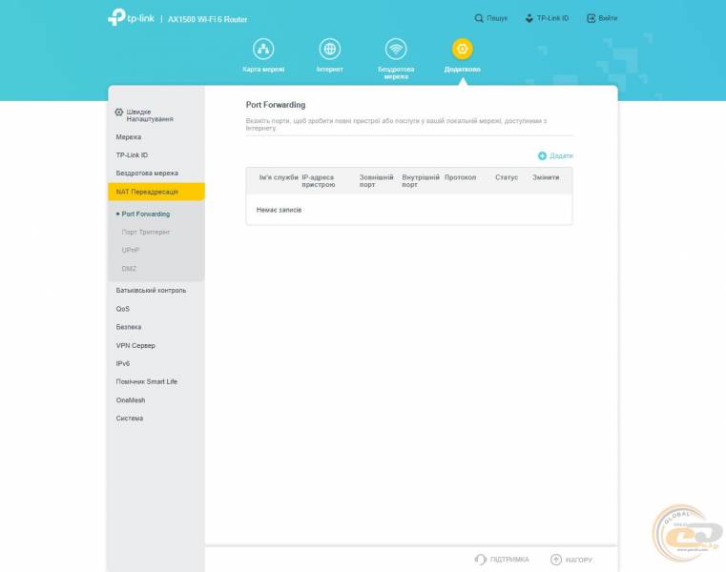Click the Статус column header
Screen dimensions: 726x572
(507, 177)
